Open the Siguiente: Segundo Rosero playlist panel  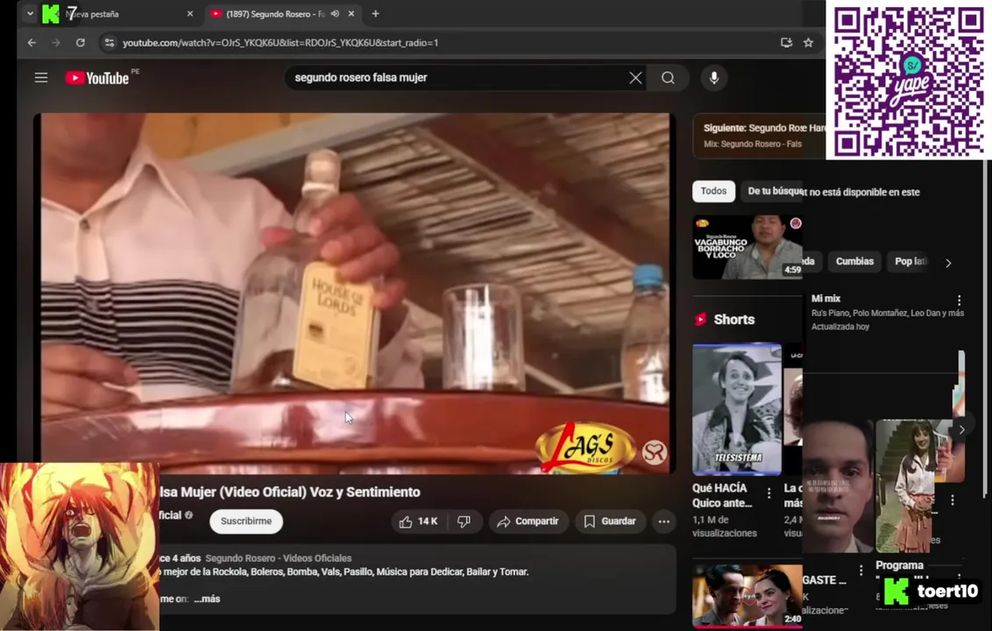(x=759, y=136)
